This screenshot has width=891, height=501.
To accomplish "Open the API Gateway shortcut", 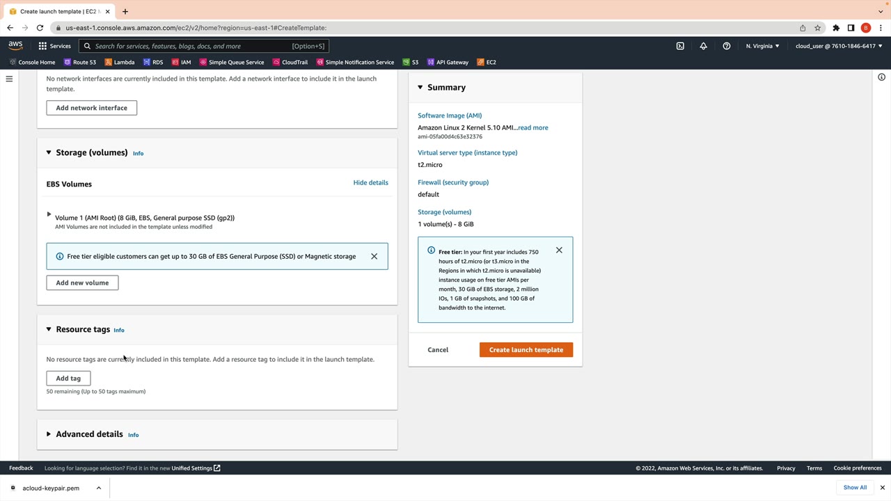I will [448, 62].
